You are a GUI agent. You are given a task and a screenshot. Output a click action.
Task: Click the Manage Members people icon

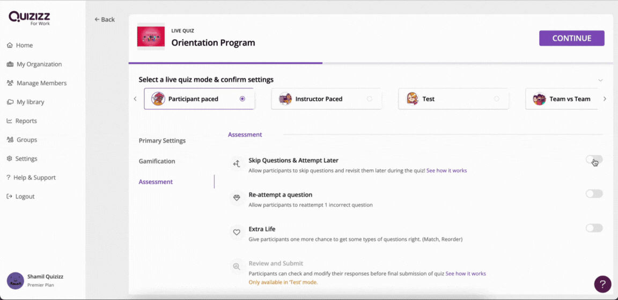coord(10,83)
